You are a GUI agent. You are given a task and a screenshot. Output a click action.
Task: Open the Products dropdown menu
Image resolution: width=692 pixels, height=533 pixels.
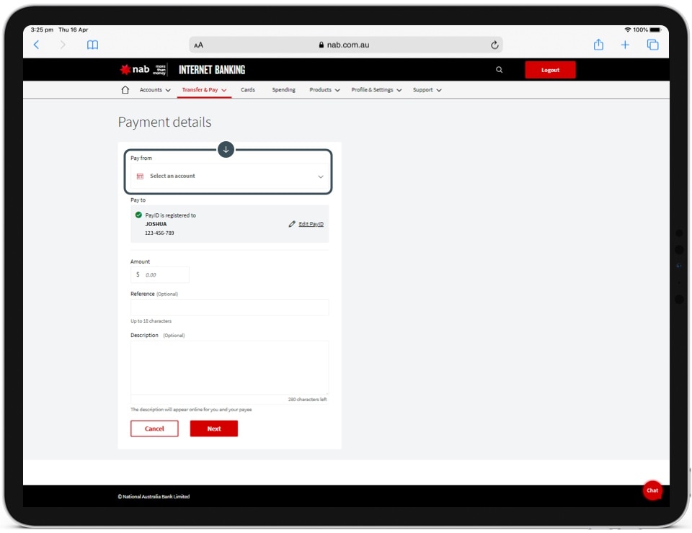pyautogui.click(x=324, y=90)
